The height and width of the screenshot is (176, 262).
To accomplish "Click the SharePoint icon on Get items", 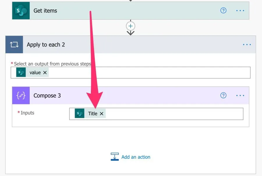I will (21, 11).
